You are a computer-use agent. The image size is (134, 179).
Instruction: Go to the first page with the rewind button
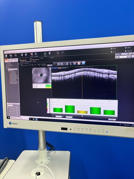click(x=116, y=57)
